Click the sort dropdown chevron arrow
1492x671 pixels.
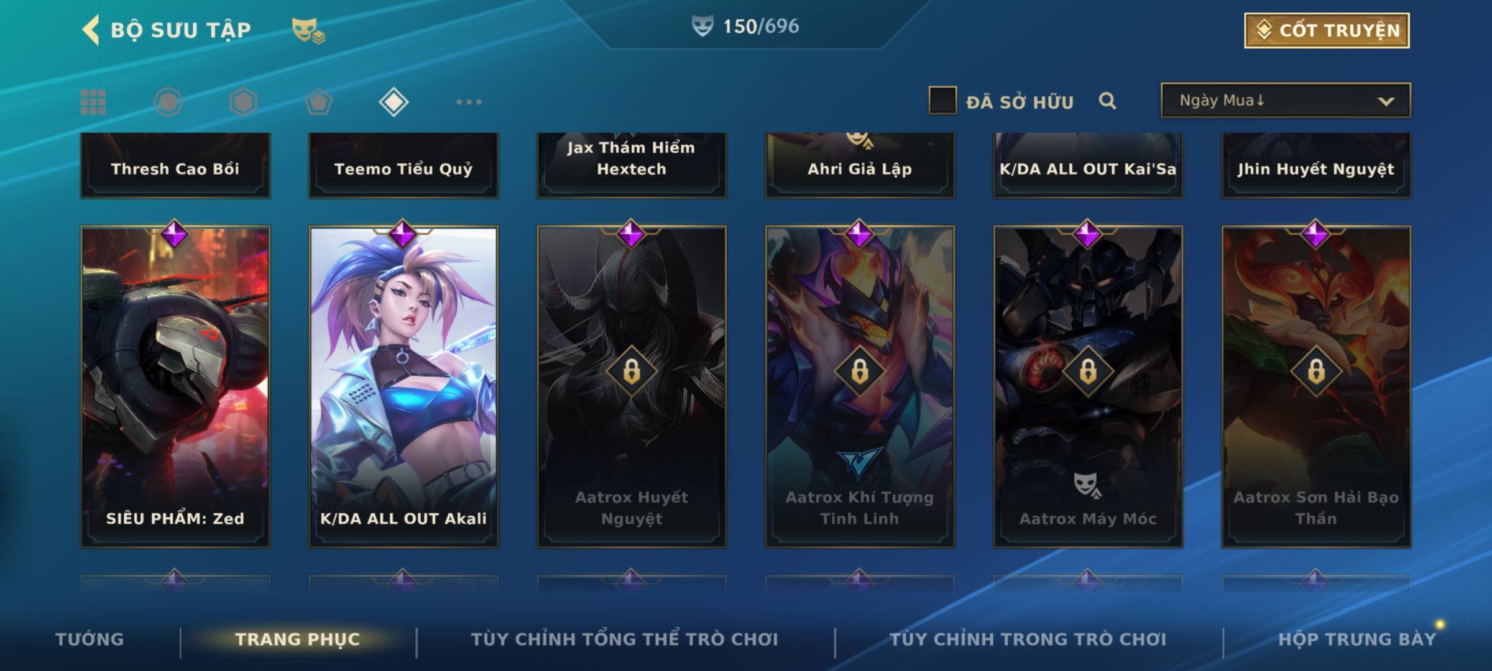point(1386,101)
